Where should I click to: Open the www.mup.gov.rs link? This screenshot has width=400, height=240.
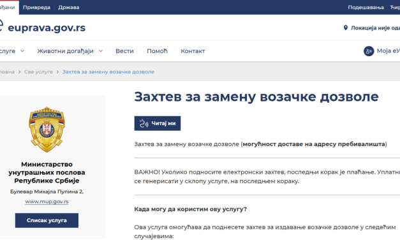(x=47, y=202)
